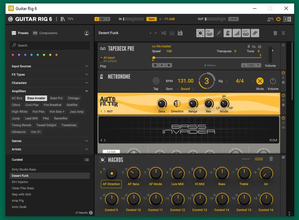This screenshot has height=220, width=299.
Task: Toggle Metronome Mute button
Action: tap(260, 81)
